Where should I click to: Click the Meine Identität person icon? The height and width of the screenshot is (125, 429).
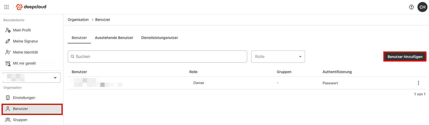click(x=8, y=52)
